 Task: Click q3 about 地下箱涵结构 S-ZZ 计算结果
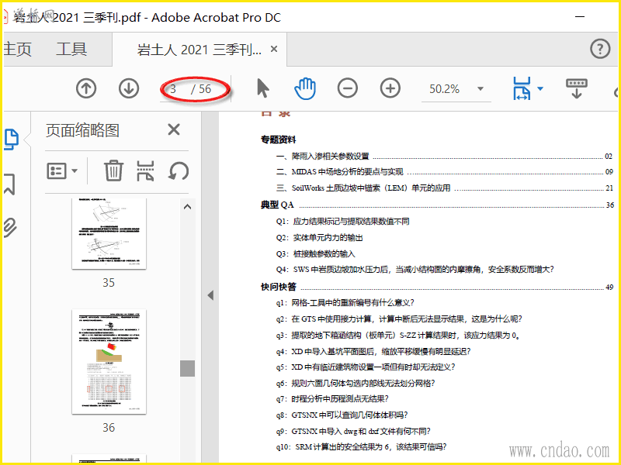pos(398,336)
